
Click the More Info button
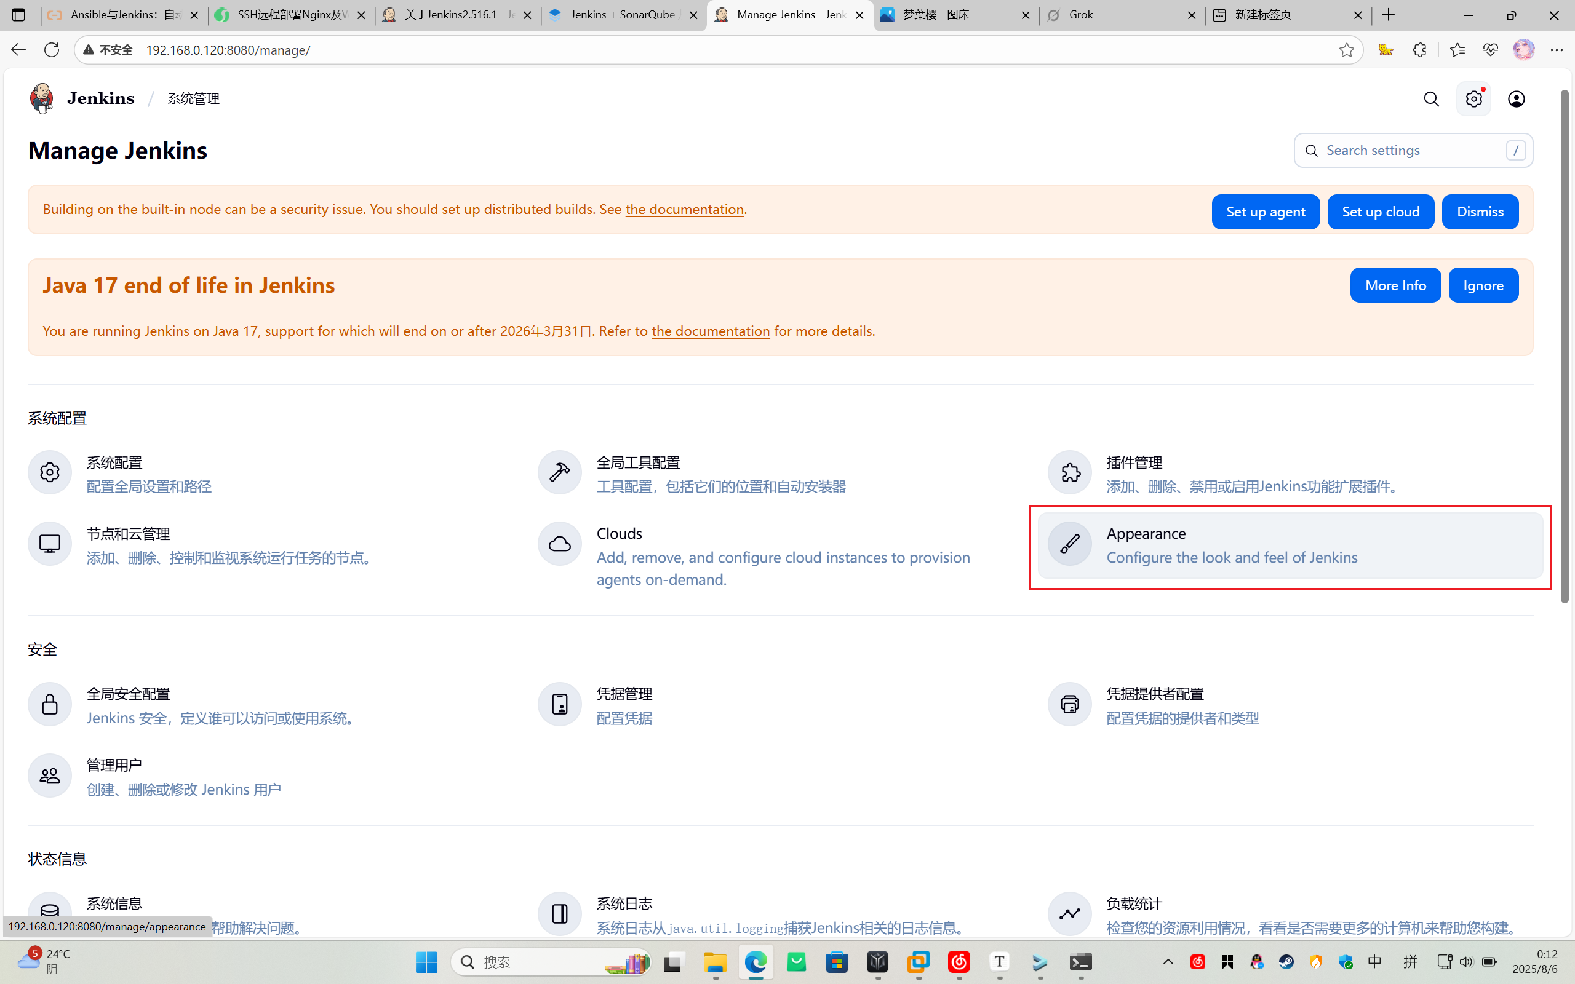pyautogui.click(x=1395, y=285)
